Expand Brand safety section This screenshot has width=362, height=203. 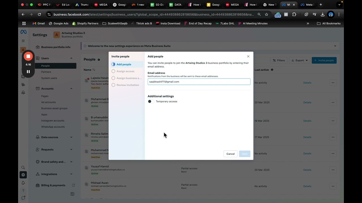tap(71, 162)
